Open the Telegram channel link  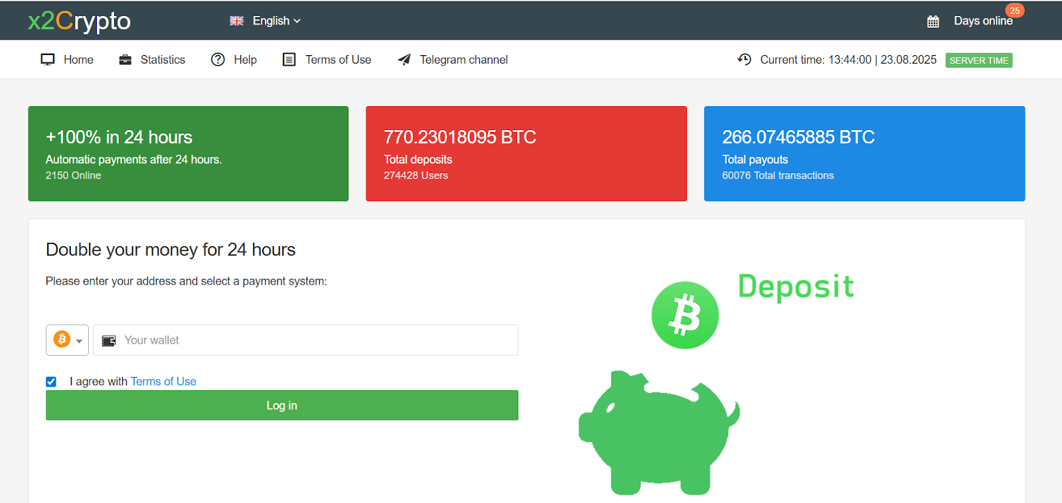pyautogui.click(x=463, y=60)
